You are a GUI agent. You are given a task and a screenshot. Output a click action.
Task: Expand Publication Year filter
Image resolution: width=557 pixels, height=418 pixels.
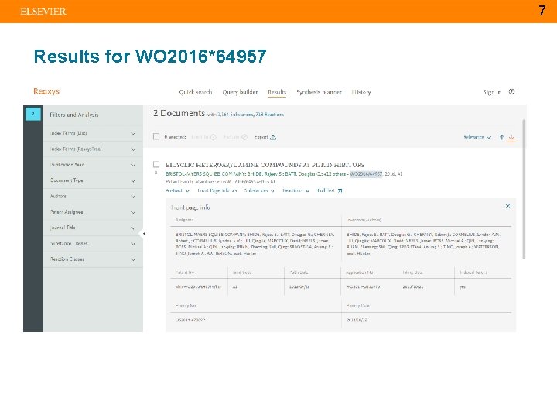pos(93,165)
